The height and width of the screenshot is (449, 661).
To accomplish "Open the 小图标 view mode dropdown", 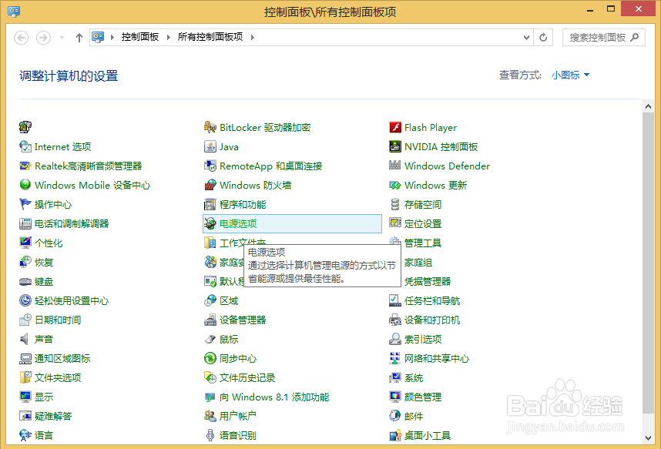I will (x=570, y=75).
